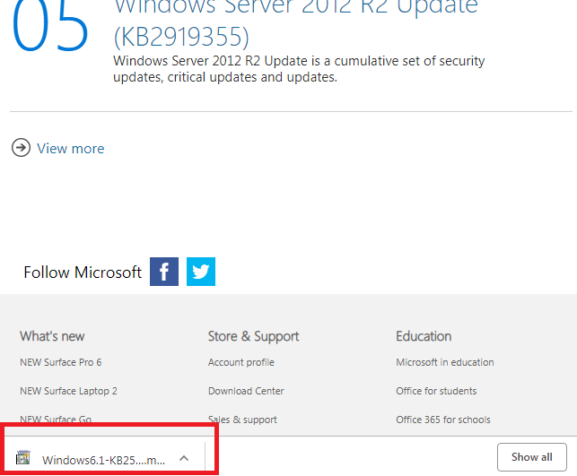
Task: Open Office for students link
Action: click(x=436, y=391)
